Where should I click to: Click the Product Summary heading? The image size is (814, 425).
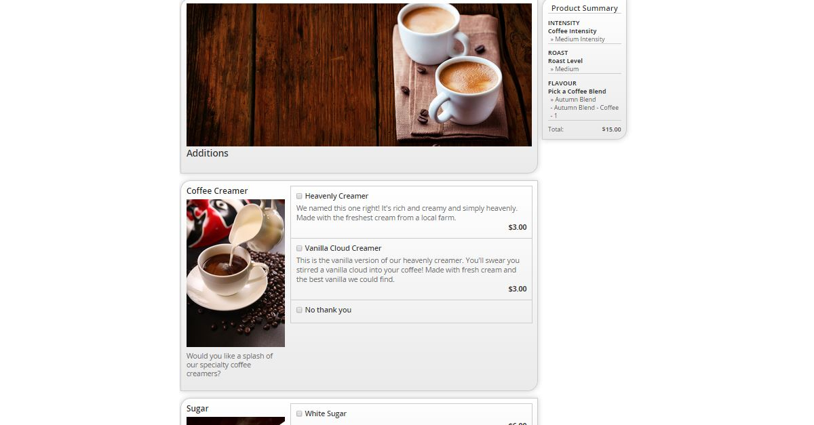585,8
